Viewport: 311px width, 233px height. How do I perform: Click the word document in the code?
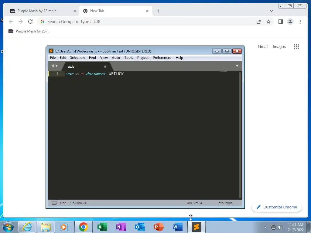tap(96, 74)
